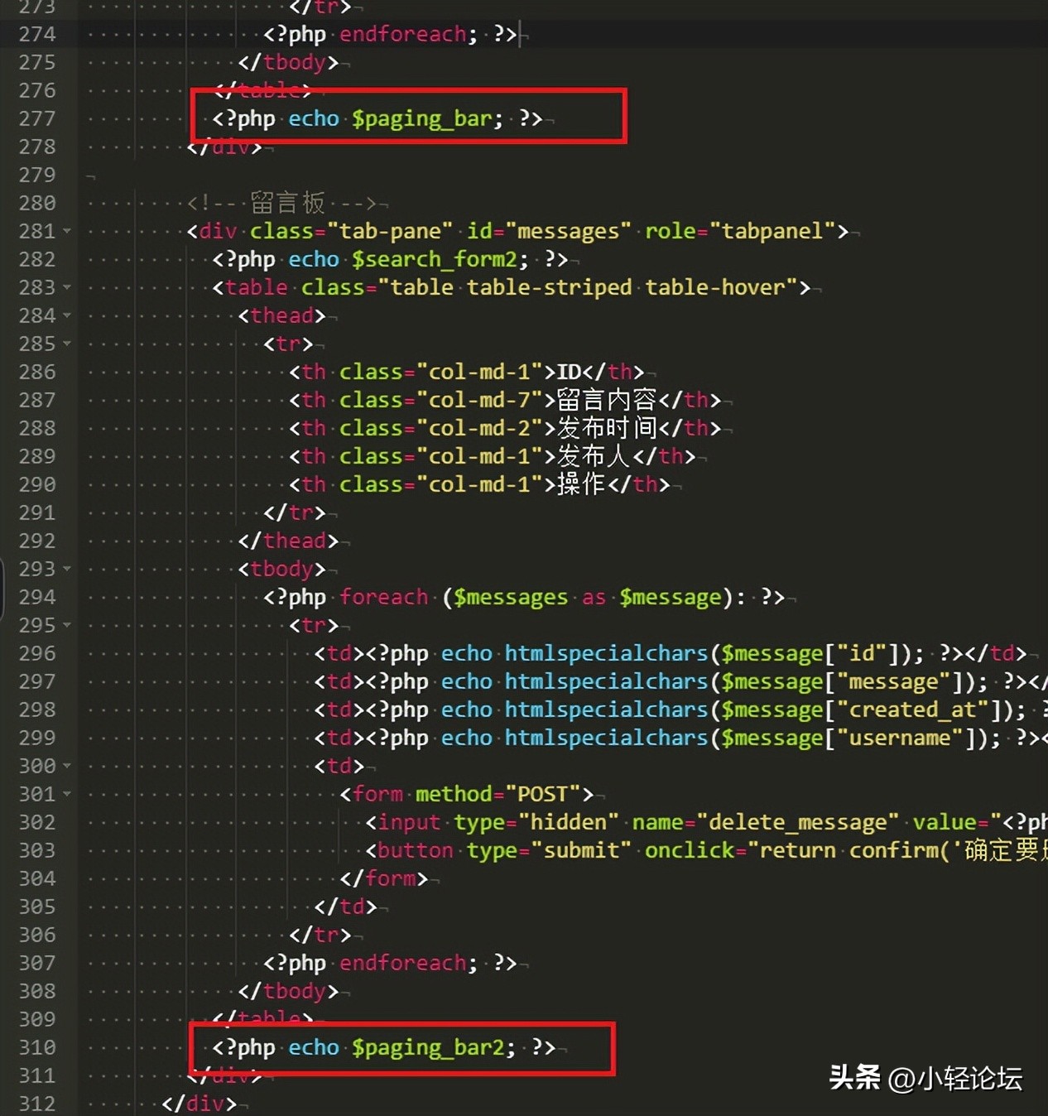Collapse the td fold arrow at line 300

67,767
